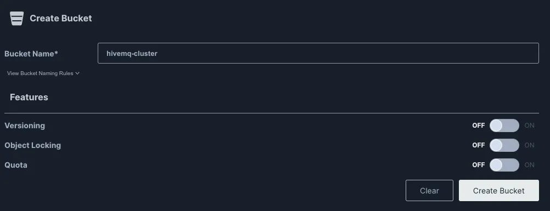Click the OFF label for Versioning

479,126
